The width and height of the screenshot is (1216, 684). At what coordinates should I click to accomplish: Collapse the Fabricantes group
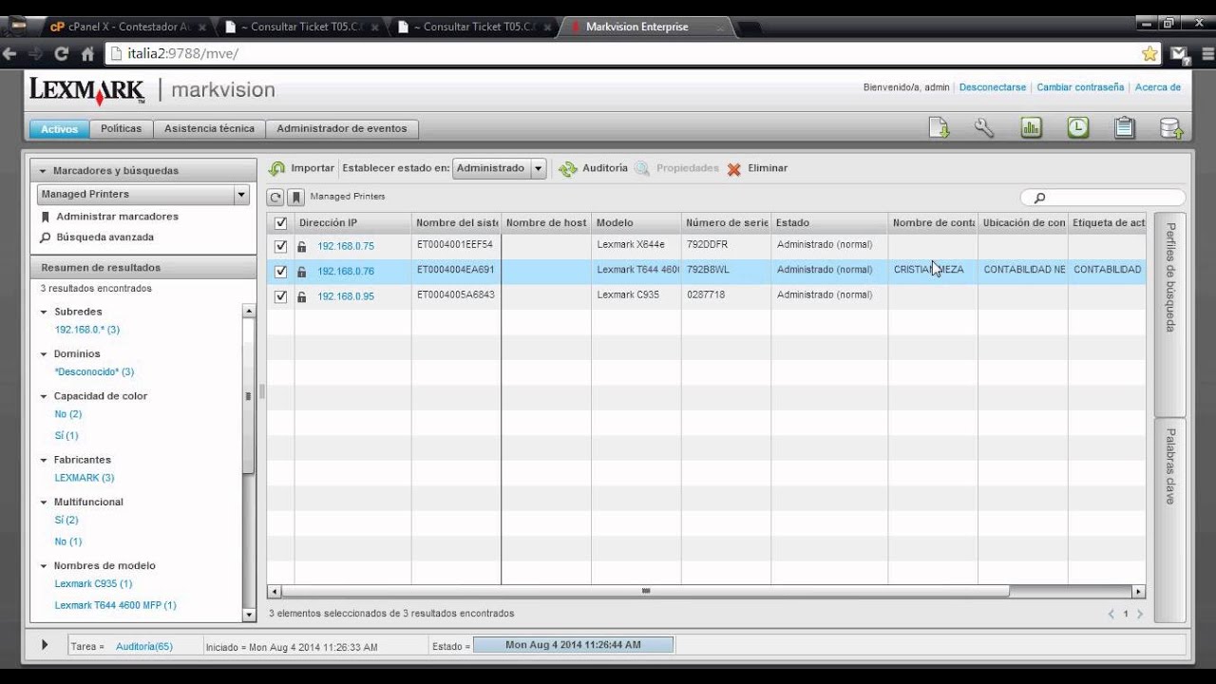tap(44, 460)
